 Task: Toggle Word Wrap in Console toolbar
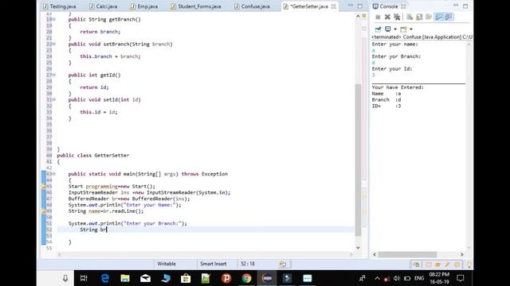tap(429, 17)
